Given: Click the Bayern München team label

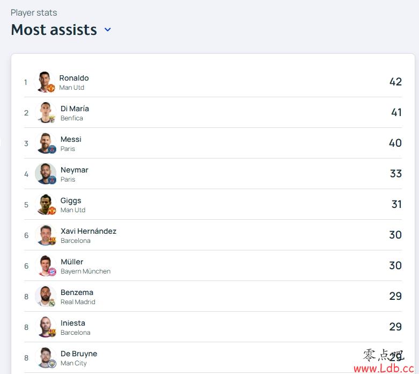Looking at the screenshot, I should tap(85, 271).
